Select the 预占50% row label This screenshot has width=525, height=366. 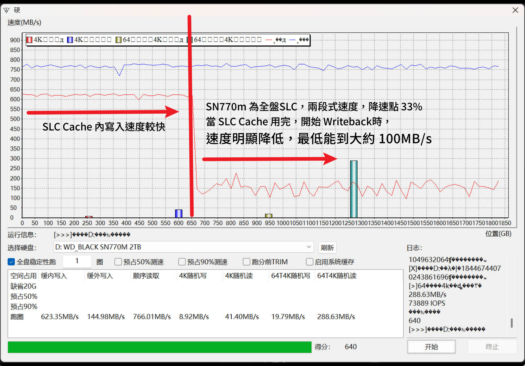(x=24, y=296)
